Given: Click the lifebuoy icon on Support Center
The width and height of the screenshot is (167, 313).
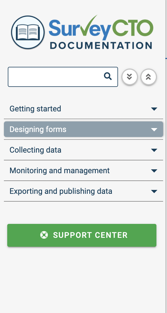Looking at the screenshot, I should click(44, 235).
